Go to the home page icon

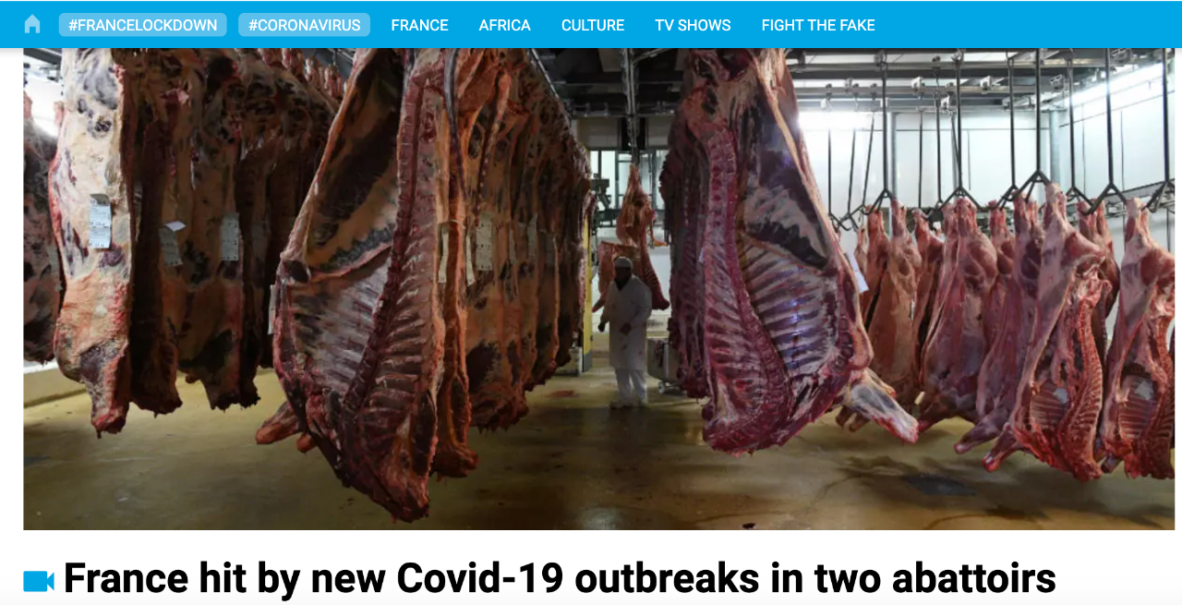(32, 24)
